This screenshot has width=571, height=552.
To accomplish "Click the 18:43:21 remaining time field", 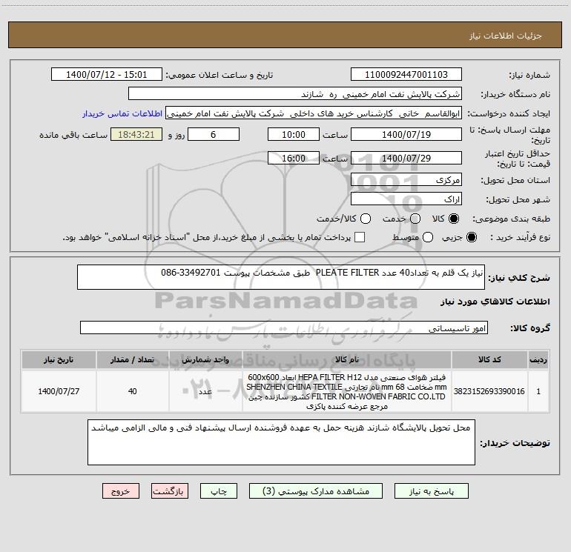I will pos(136,134).
